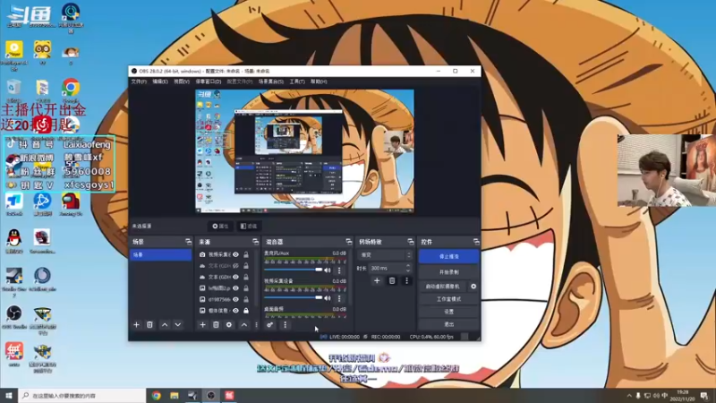
Task: Open Google Chrome desktop shortcut
Action: pyautogui.click(x=71, y=90)
